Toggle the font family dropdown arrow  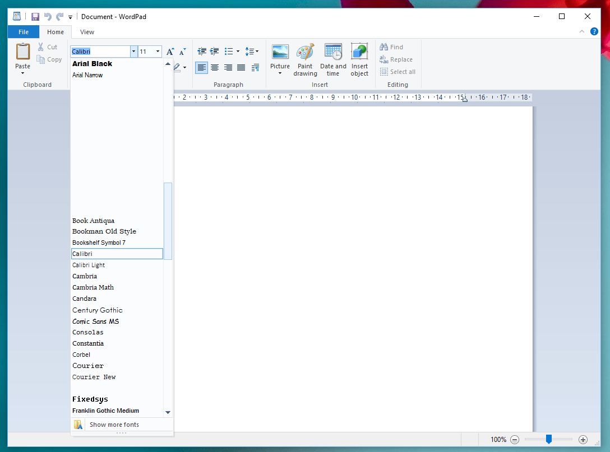[x=134, y=52]
